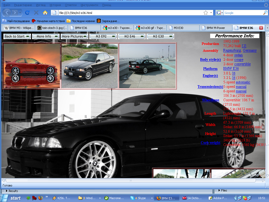Follow the convertible link
The width and height of the screenshot is (269, 202).
click(x=242, y=64)
